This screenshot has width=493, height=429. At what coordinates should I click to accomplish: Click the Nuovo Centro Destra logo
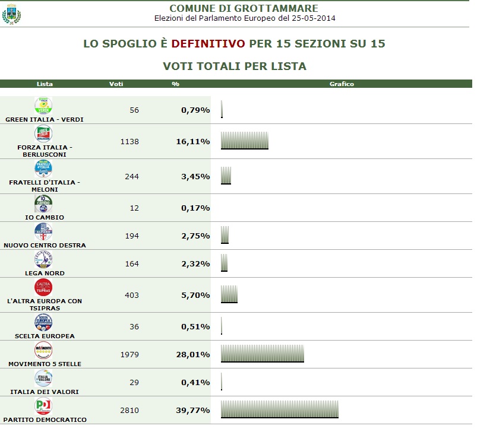pyautogui.click(x=43, y=231)
